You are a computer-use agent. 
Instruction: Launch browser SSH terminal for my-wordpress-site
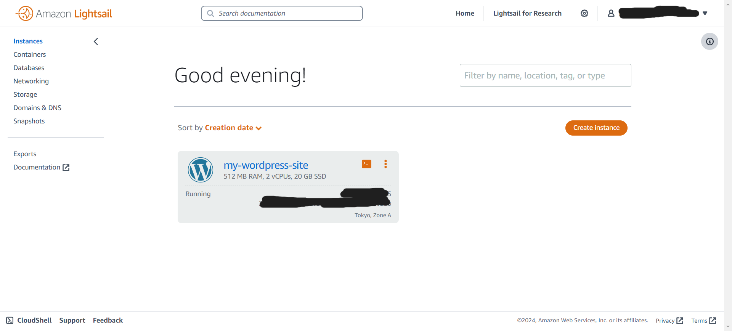pyautogui.click(x=366, y=164)
